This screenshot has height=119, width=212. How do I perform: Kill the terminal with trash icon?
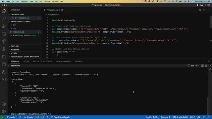[206, 66]
